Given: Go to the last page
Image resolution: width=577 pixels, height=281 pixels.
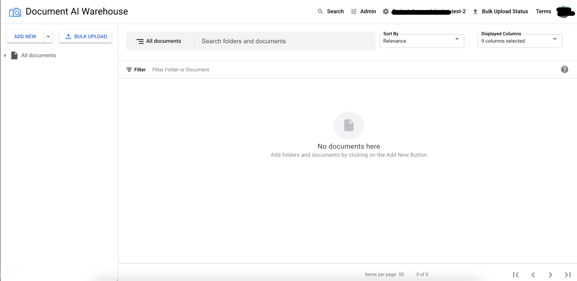Looking at the screenshot, I should pyautogui.click(x=567, y=275).
